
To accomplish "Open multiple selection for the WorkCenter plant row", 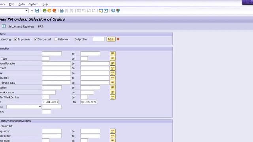I will [113, 97].
